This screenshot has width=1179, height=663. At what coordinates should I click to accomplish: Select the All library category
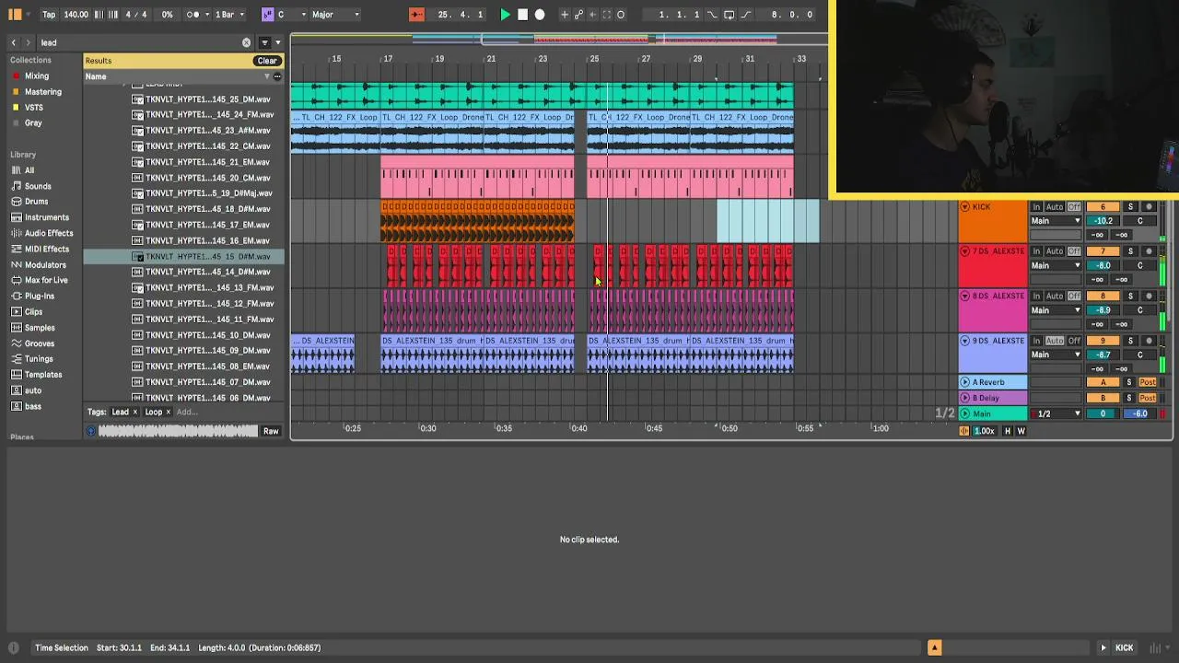pyautogui.click(x=29, y=170)
